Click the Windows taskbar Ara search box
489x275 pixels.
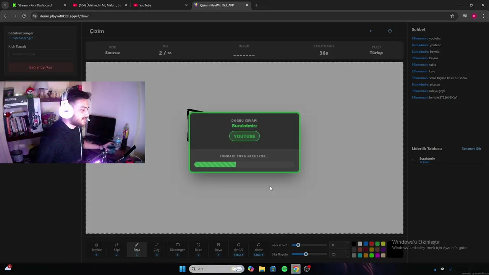(217, 269)
